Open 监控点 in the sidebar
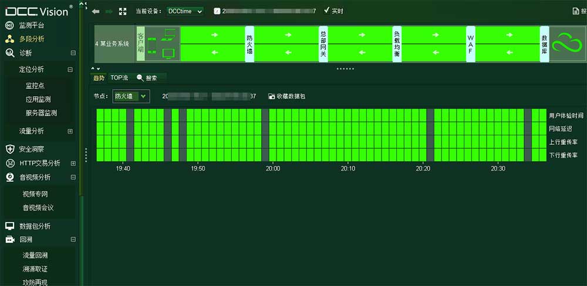This screenshot has width=587, height=286. [x=35, y=86]
